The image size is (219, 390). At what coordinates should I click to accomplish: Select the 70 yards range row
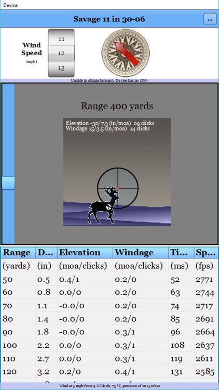pos(109,306)
